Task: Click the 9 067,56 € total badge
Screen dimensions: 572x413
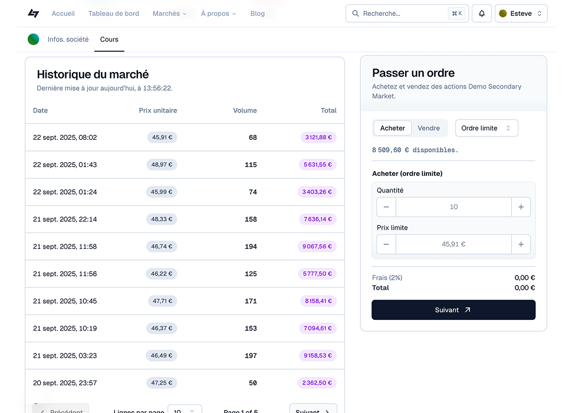Action: point(317,247)
